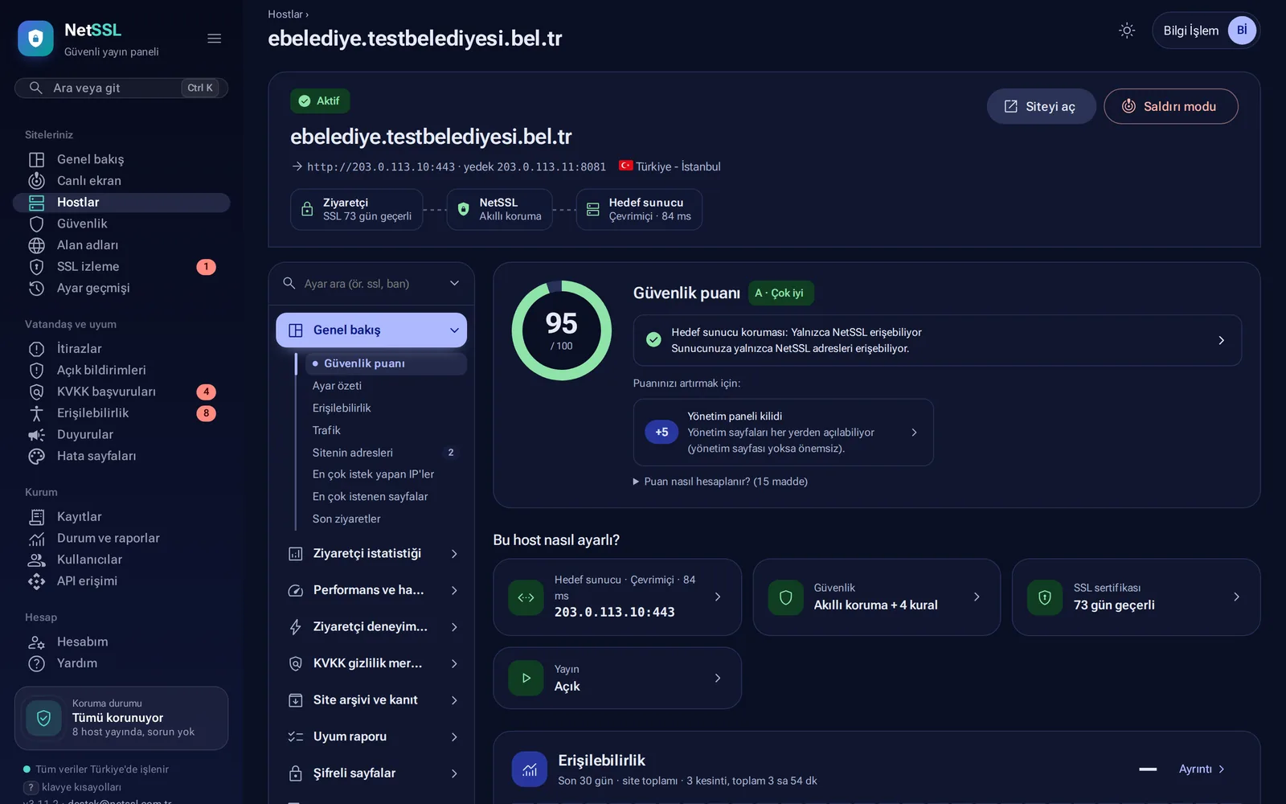Expand Performans ve hız section
The width and height of the screenshot is (1286, 804).
point(371,590)
